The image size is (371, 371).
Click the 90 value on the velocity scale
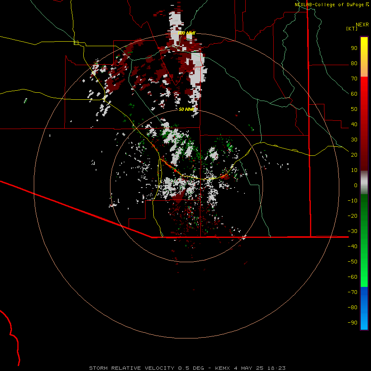(354, 48)
